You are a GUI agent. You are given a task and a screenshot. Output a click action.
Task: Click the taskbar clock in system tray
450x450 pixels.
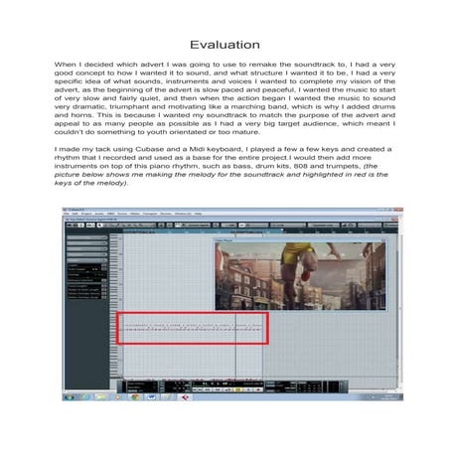(389, 397)
